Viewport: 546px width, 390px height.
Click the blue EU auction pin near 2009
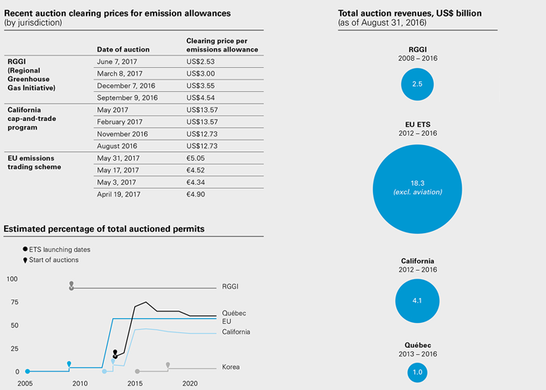[69, 364]
